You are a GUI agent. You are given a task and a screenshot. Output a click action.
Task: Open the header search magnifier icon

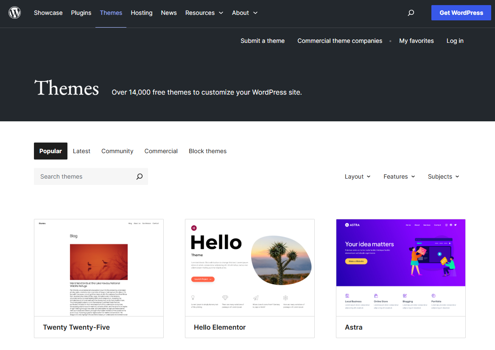pyautogui.click(x=411, y=13)
